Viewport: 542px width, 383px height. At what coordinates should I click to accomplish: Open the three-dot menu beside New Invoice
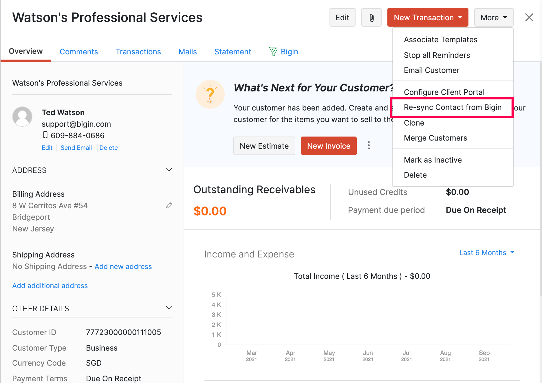click(x=369, y=146)
